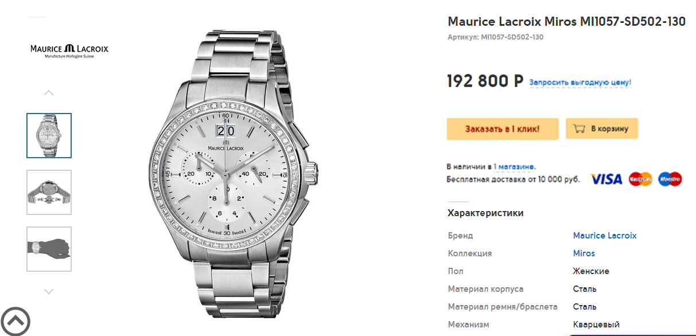Click the Maurice Lacroix brand logo
Viewport: 696px width, 336px height.
coord(69,51)
